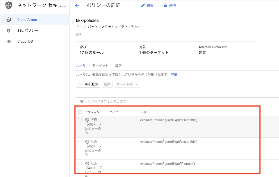The height and width of the screenshot is (177, 279).
Task: Open Cloud IDS in the sidebar
Action: click(x=35, y=41)
